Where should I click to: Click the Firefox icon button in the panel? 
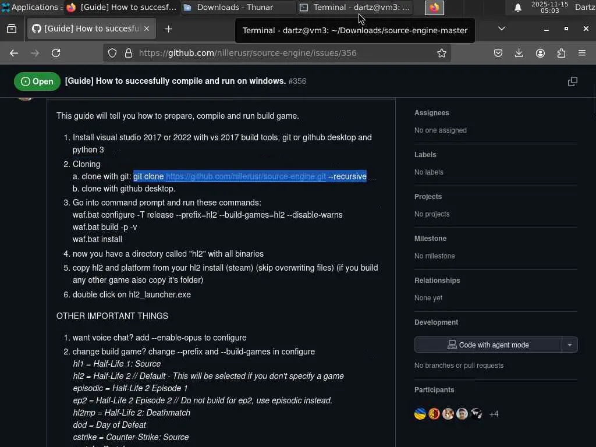coord(434,8)
